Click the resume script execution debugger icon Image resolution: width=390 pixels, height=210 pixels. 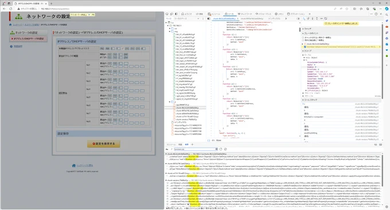coord(304,18)
